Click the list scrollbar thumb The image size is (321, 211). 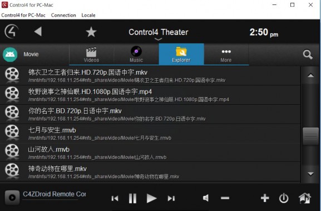[311, 136]
